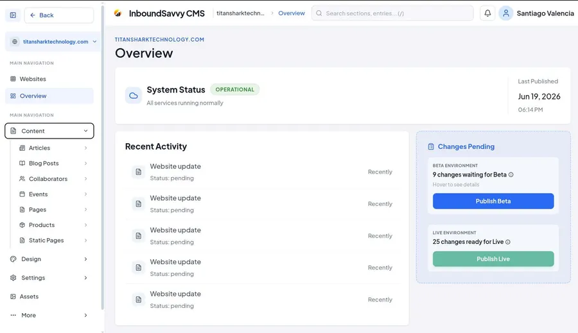Click the titansharktechn... breadcrumb link
The image size is (578, 333).
(240, 13)
